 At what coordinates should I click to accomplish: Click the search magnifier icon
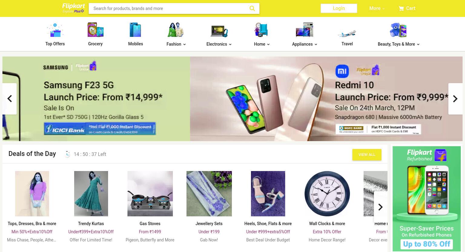coord(252,8)
